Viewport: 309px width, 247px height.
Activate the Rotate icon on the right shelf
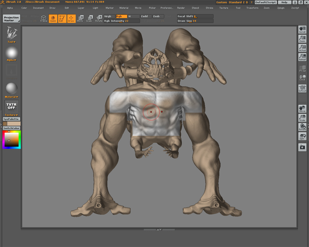(302, 127)
